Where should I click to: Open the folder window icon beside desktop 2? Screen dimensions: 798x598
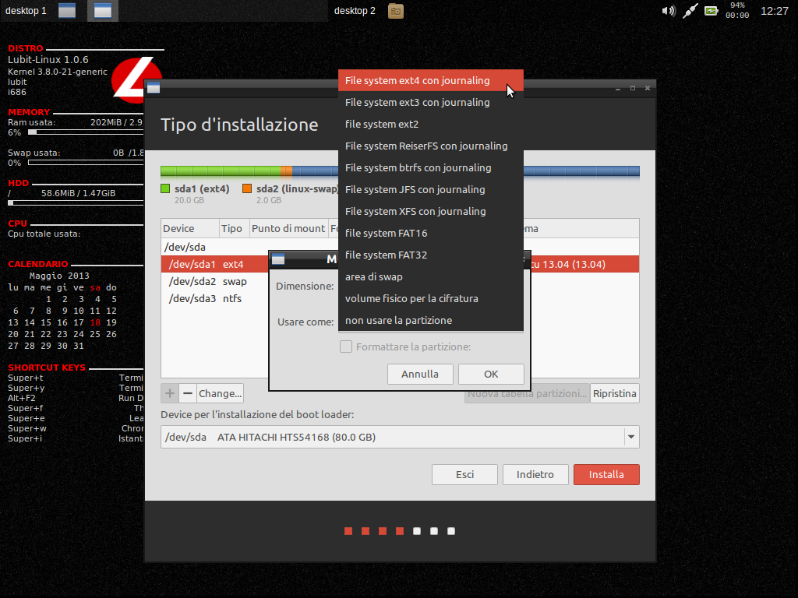(x=395, y=11)
